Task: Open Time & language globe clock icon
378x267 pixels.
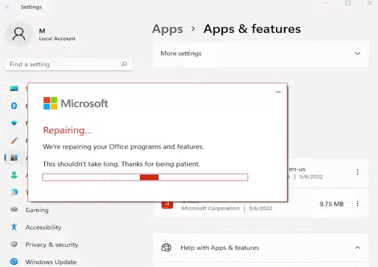Action: pos(14,192)
